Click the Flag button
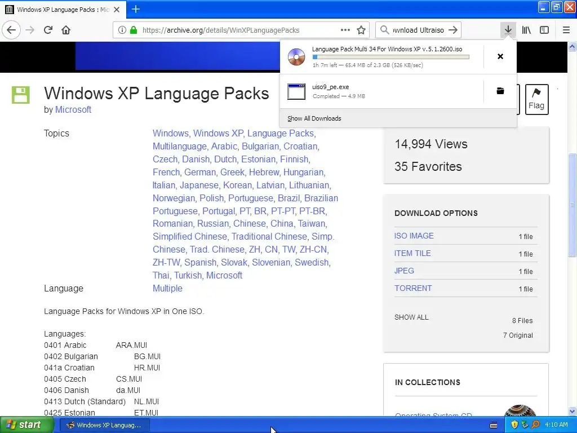 (x=536, y=99)
